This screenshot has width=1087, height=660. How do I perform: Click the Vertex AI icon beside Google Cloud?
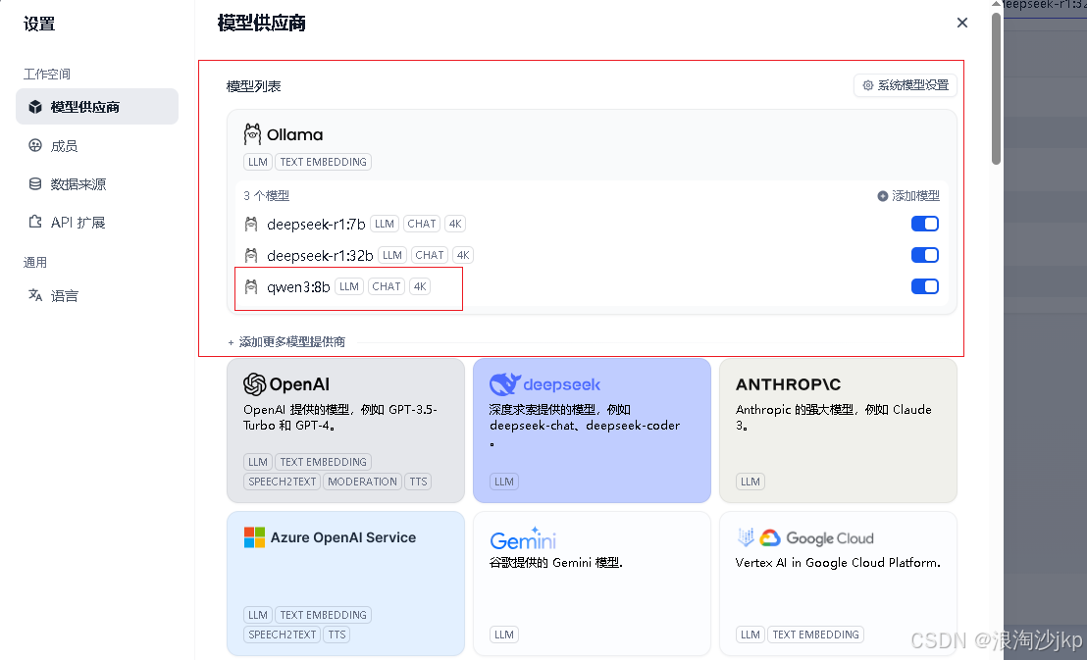click(x=746, y=537)
